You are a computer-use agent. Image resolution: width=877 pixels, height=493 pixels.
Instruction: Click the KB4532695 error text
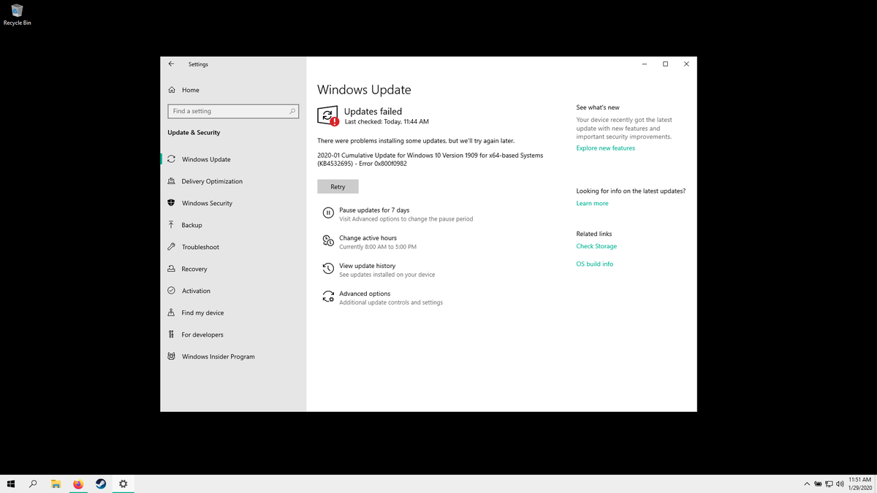pos(430,159)
